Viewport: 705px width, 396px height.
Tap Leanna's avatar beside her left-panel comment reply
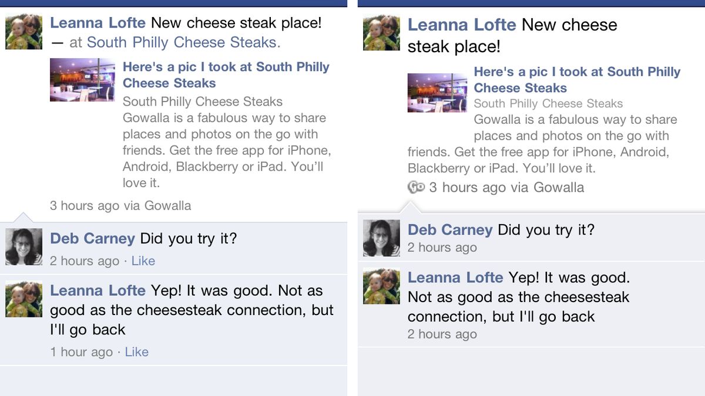point(24,299)
